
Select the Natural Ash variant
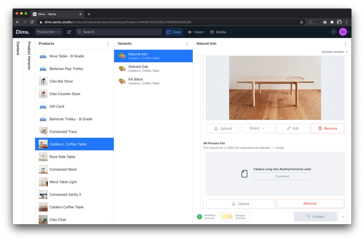click(x=153, y=56)
